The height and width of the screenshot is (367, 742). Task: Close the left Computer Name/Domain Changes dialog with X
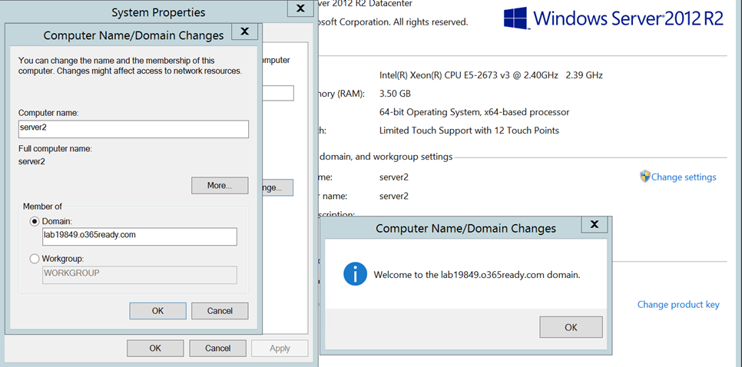tap(245, 31)
